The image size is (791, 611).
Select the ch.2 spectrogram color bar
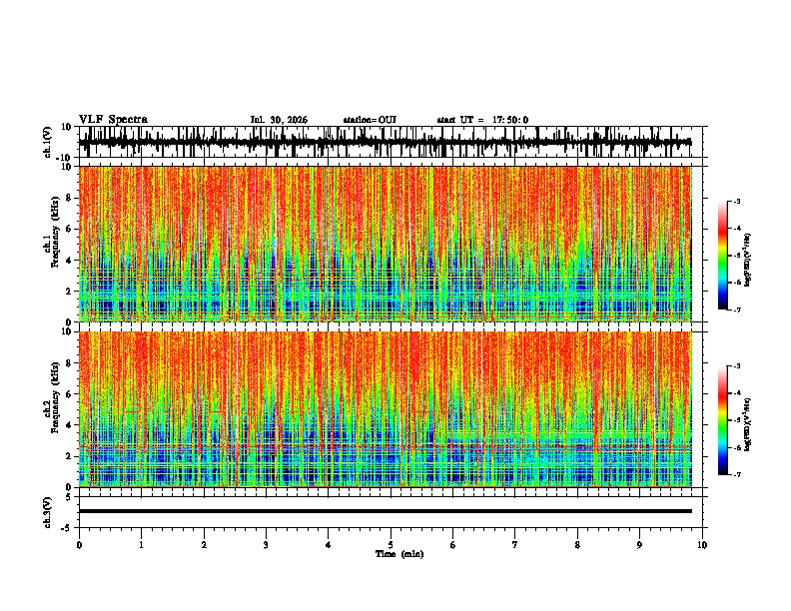[x=722, y=420]
